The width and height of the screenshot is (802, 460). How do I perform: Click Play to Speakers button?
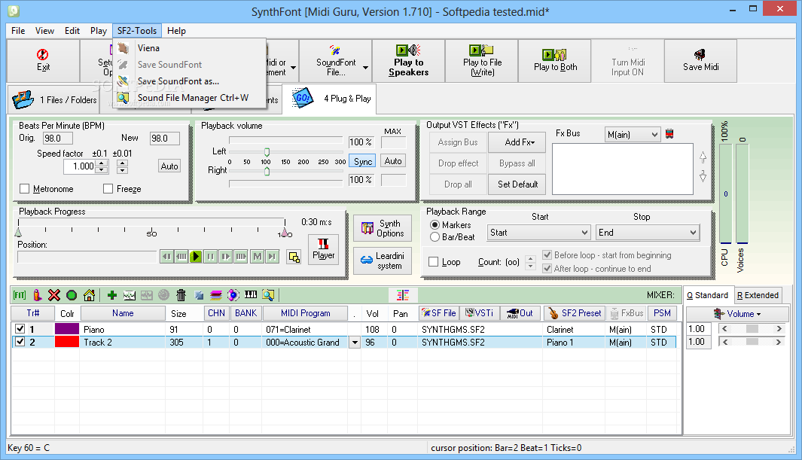point(408,61)
